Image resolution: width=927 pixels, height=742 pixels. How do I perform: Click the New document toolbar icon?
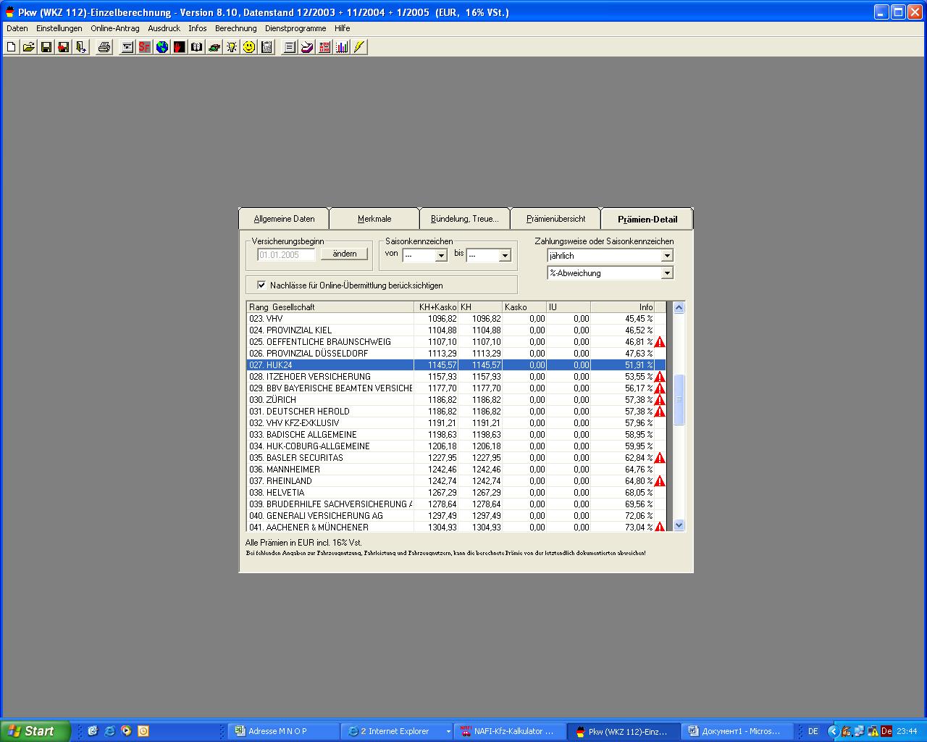click(11, 47)
